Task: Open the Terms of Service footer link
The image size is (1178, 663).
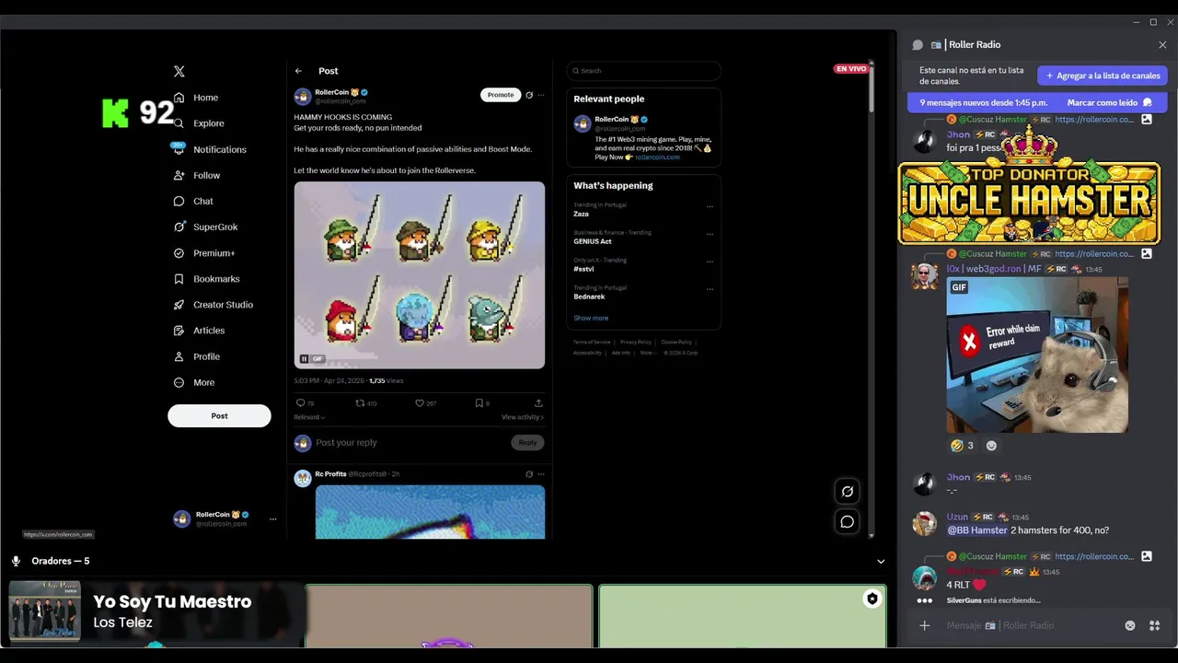Action: 592,342
